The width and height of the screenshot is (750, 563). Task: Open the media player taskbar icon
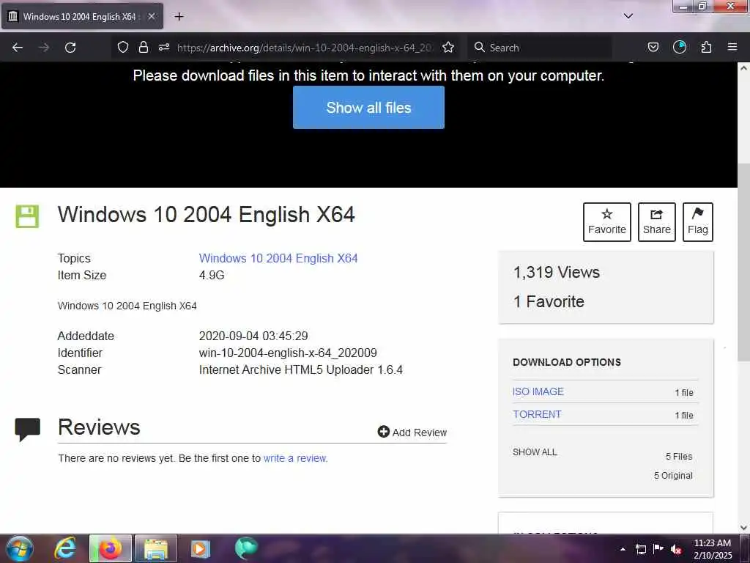201,548
